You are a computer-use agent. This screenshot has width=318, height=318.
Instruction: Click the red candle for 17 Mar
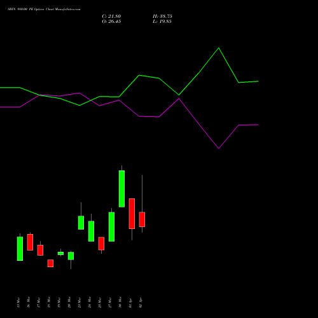40,250
